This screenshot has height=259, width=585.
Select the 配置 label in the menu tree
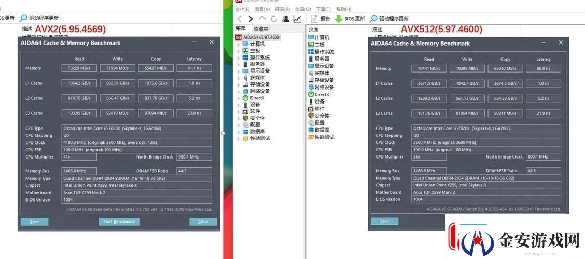255,125
